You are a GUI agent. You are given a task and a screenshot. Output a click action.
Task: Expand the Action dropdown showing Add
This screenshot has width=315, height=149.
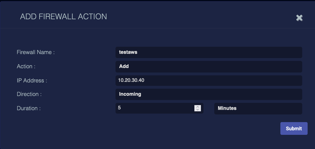(209, 67)
